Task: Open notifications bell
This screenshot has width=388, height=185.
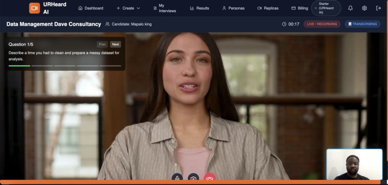Action: [x=350, y=8]
